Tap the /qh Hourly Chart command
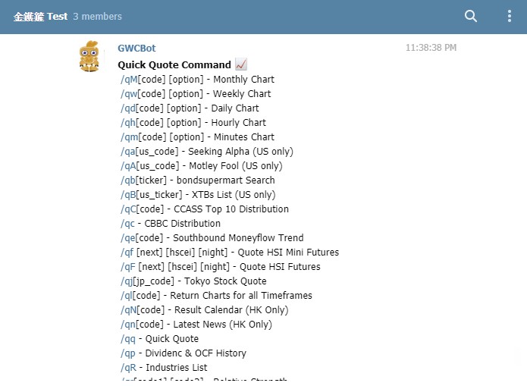 pyautogui.click(x=128, y=123)
